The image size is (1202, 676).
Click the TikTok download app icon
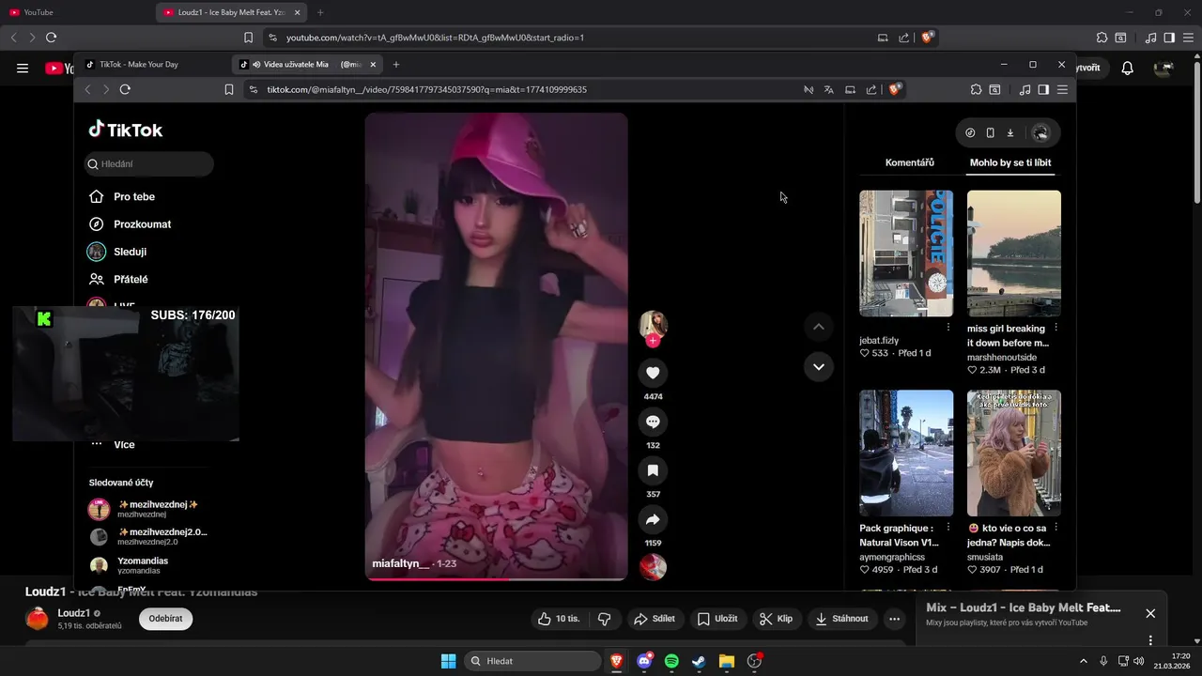(1010, 133)
